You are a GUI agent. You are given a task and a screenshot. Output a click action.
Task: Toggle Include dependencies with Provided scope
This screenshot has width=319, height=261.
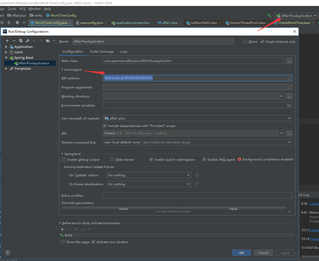pyautogui.click(x=105, y=126)
